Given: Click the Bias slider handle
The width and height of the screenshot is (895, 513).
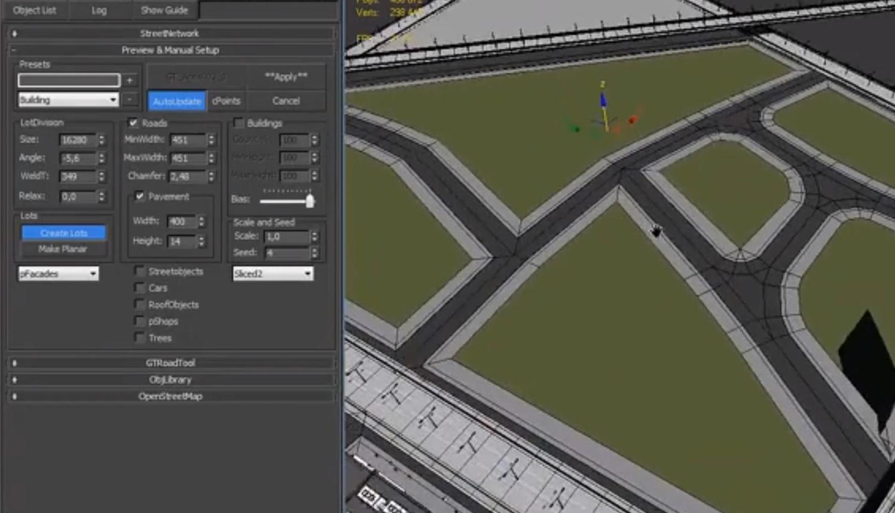Looking at the screenshot, I should point(310,201).
